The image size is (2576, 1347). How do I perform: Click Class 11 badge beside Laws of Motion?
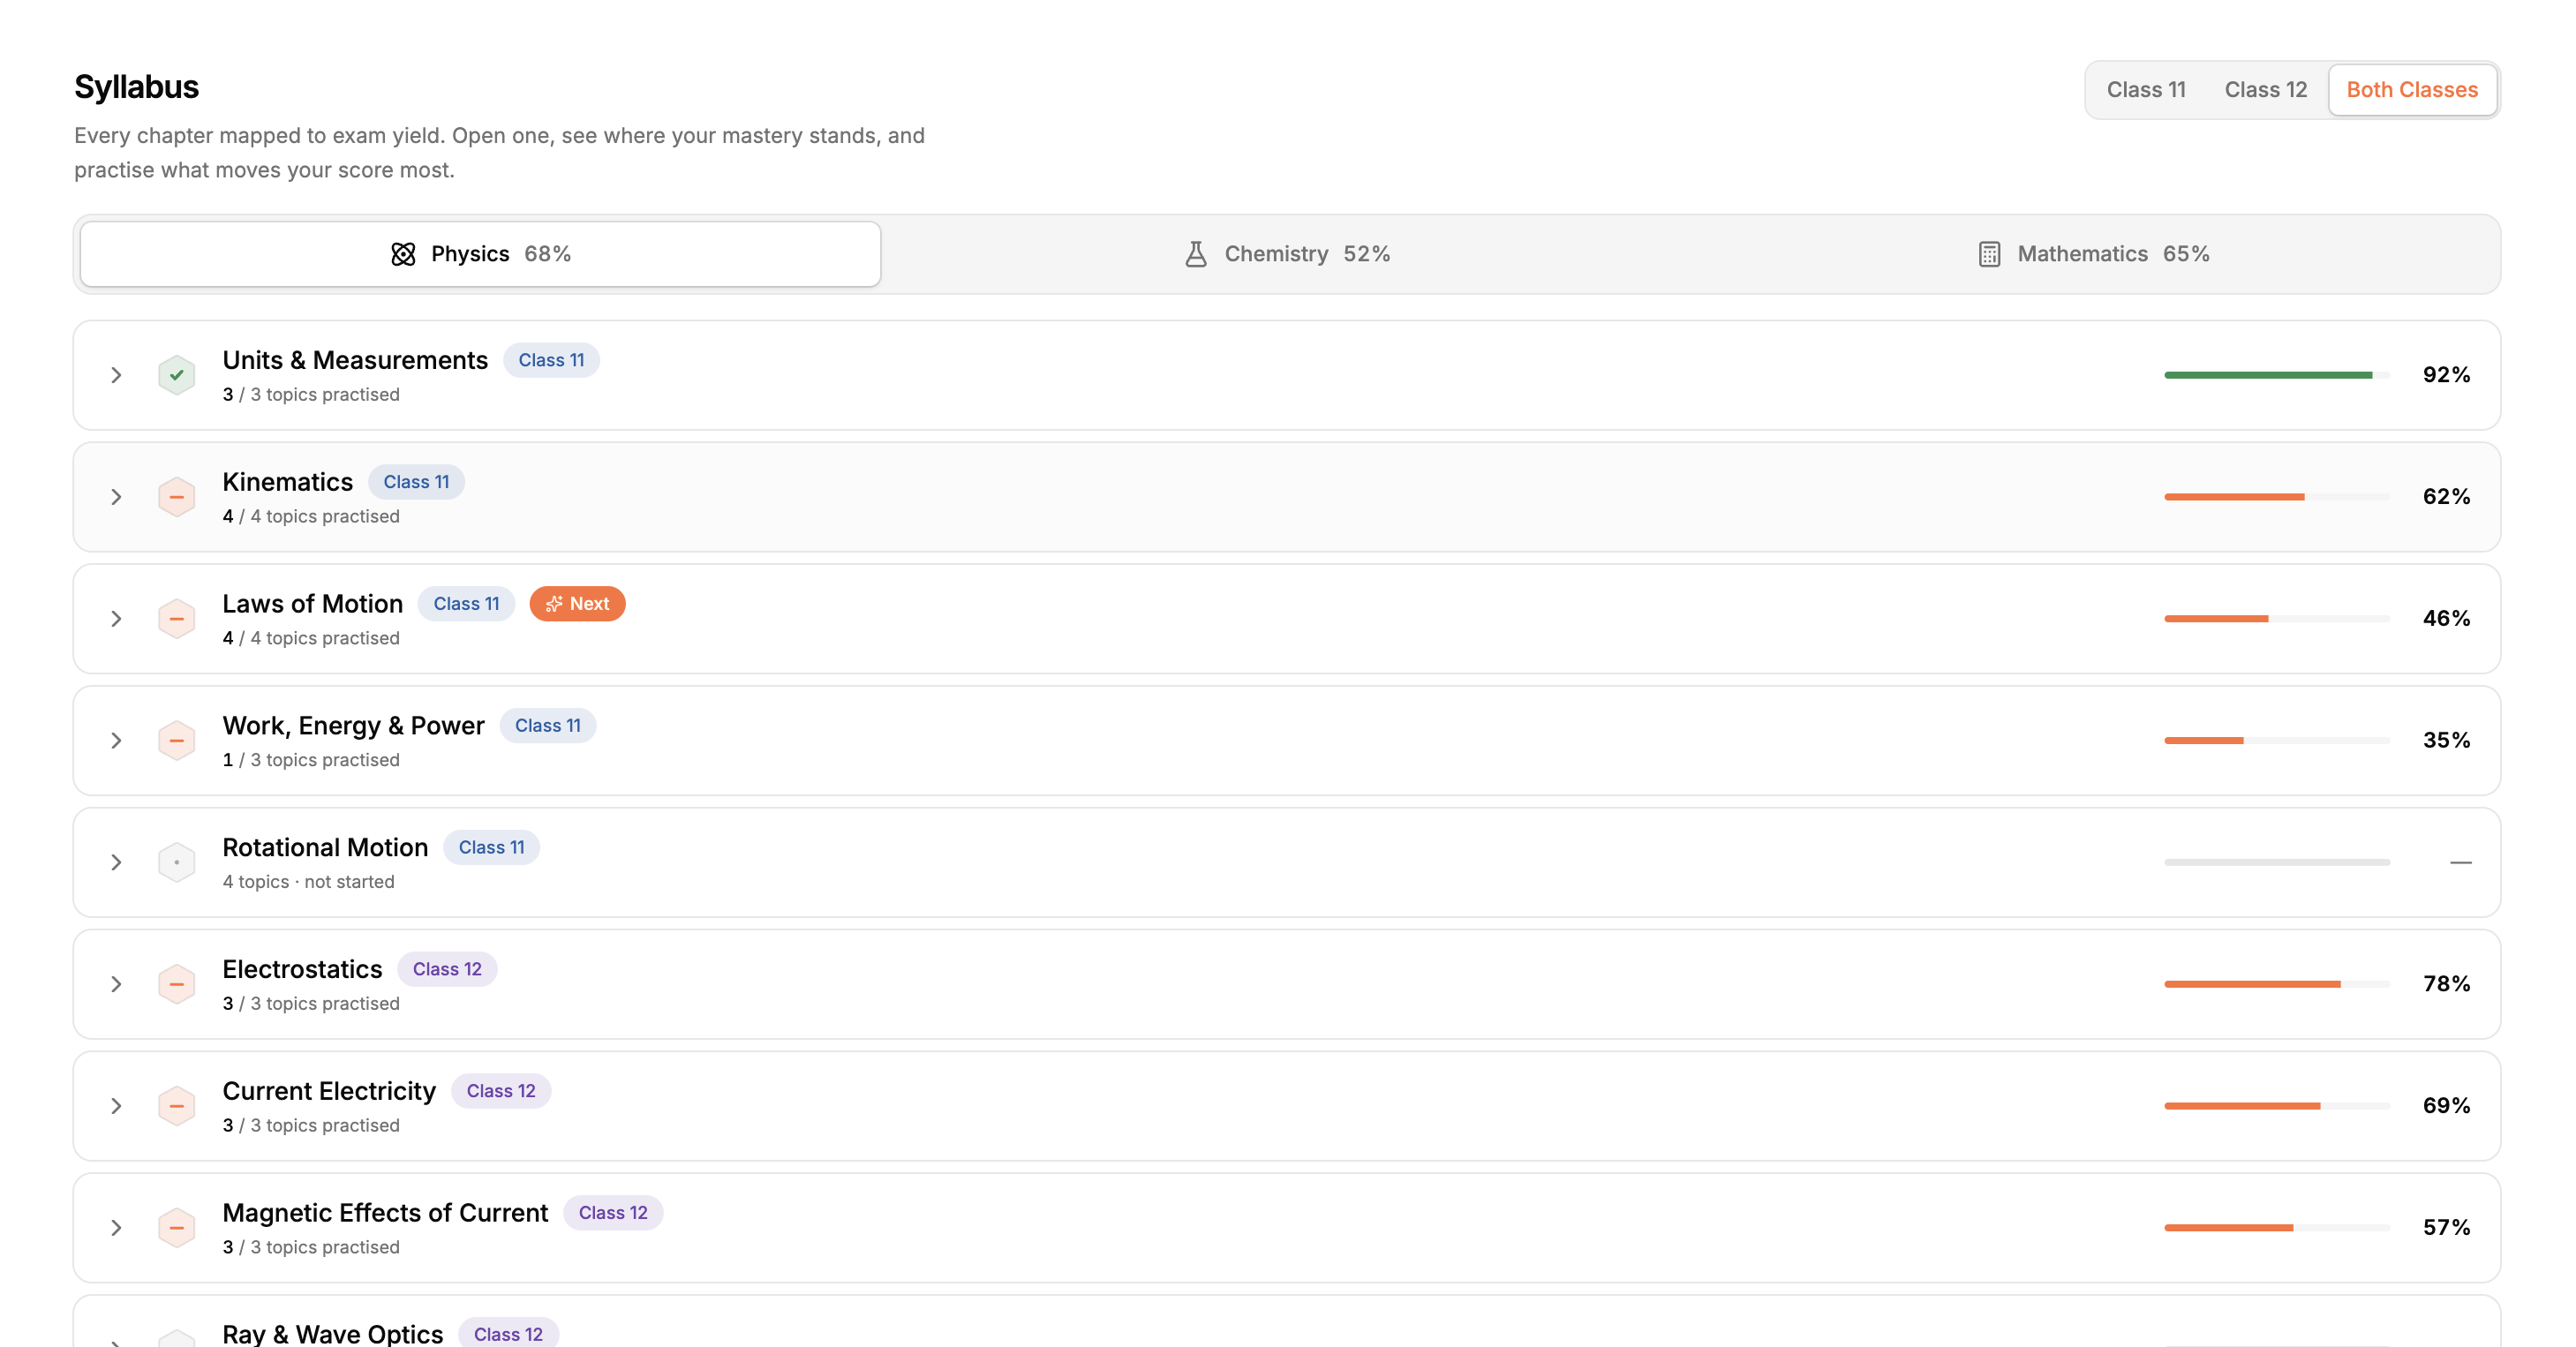[x=466, y=604]
